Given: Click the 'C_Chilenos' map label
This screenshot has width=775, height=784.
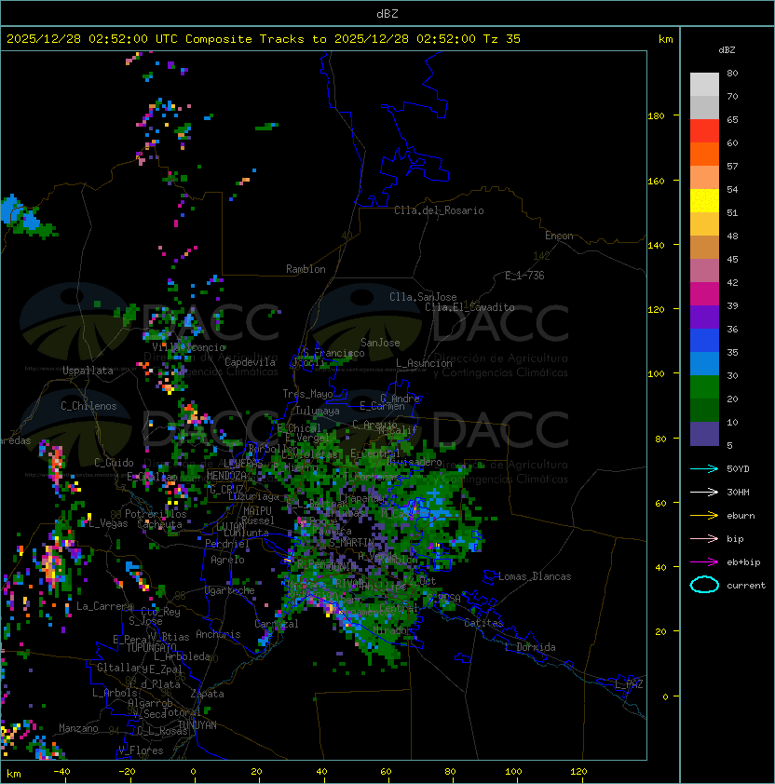Looking at the screenshot, I should [88, 406].
